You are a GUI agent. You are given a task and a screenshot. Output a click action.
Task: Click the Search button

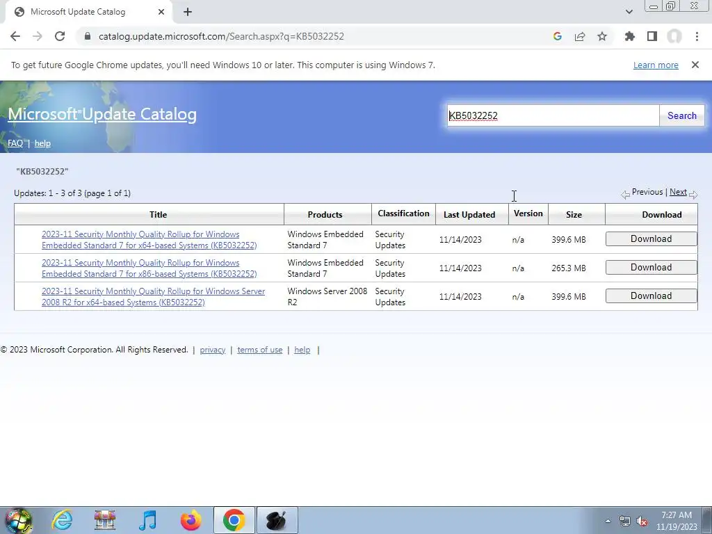click(x=681, y=116)
